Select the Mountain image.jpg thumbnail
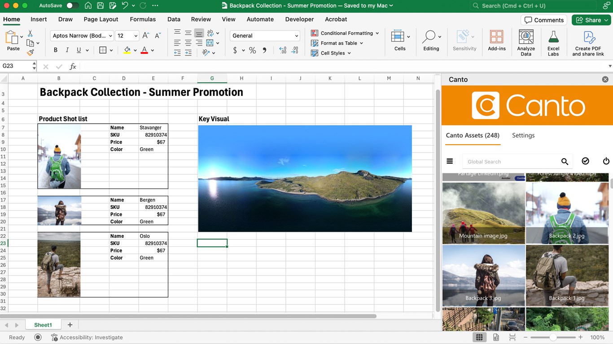Screen dimensions: 613x344 pyautogui.click(x=483, y=213)
